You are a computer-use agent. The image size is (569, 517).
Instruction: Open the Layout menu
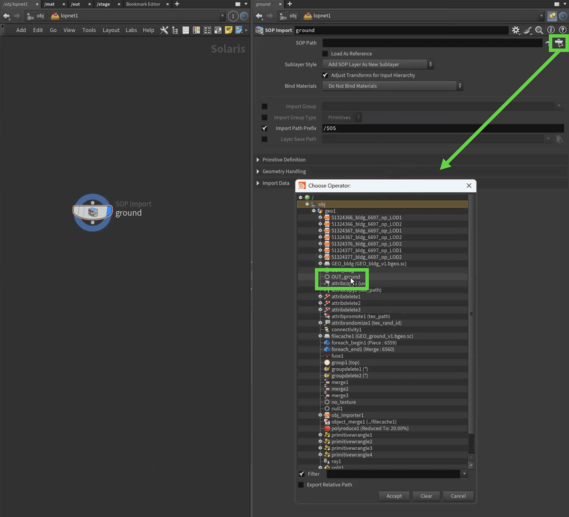[111, 30]
